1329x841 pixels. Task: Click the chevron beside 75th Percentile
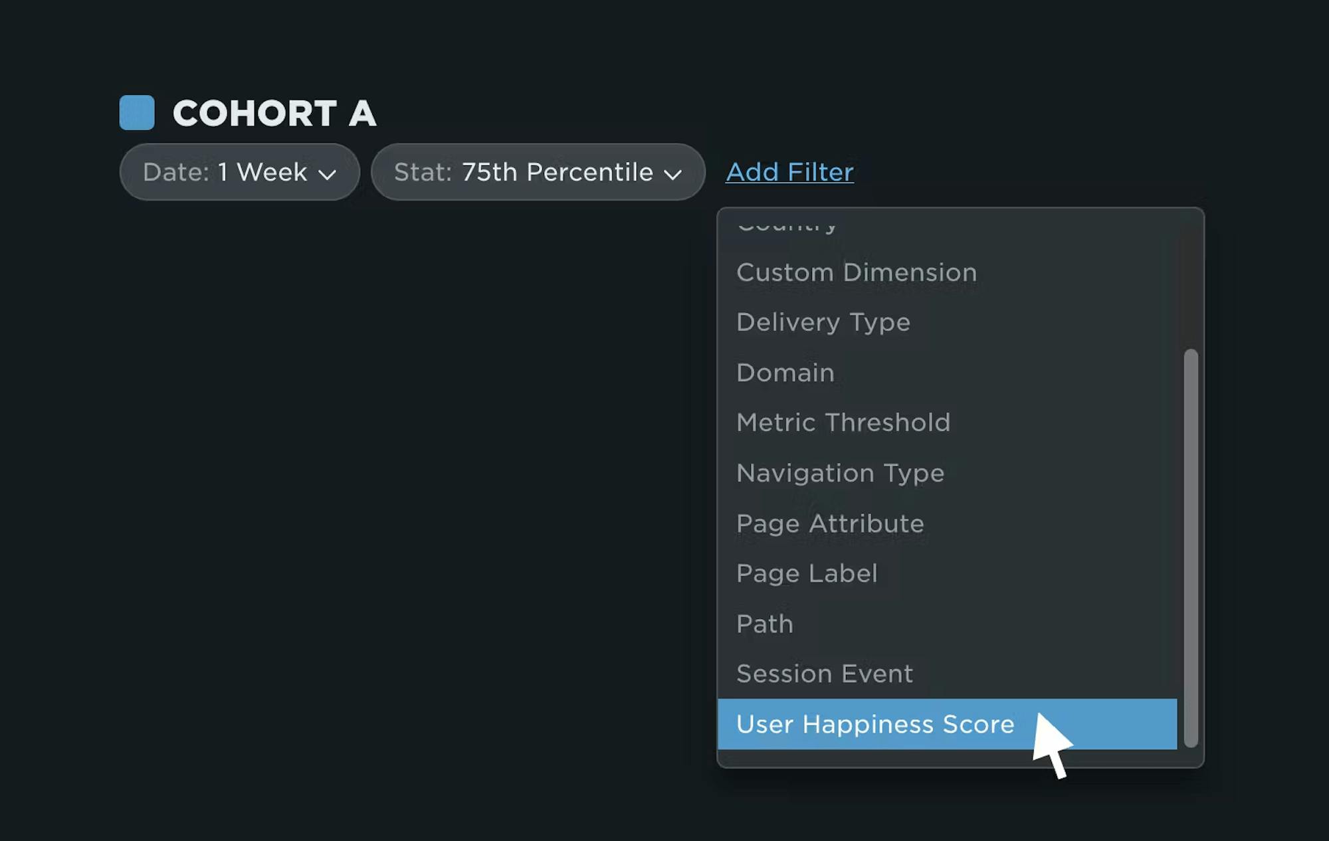coord(673,174)
